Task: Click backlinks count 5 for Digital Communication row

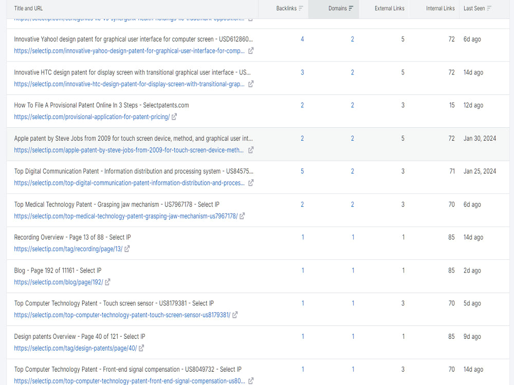Action: click(x=302, y=171)
